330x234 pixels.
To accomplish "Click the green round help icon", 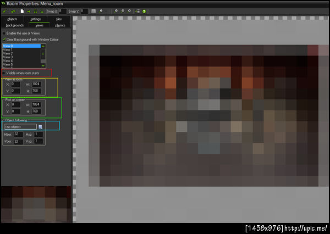I will [144, 12].
